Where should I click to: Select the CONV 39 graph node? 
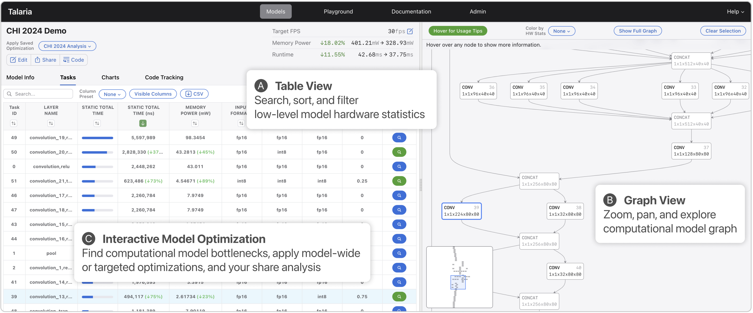click(x=461, y=211)
